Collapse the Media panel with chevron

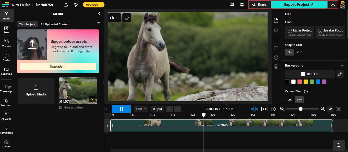click(x=99, y=14)
